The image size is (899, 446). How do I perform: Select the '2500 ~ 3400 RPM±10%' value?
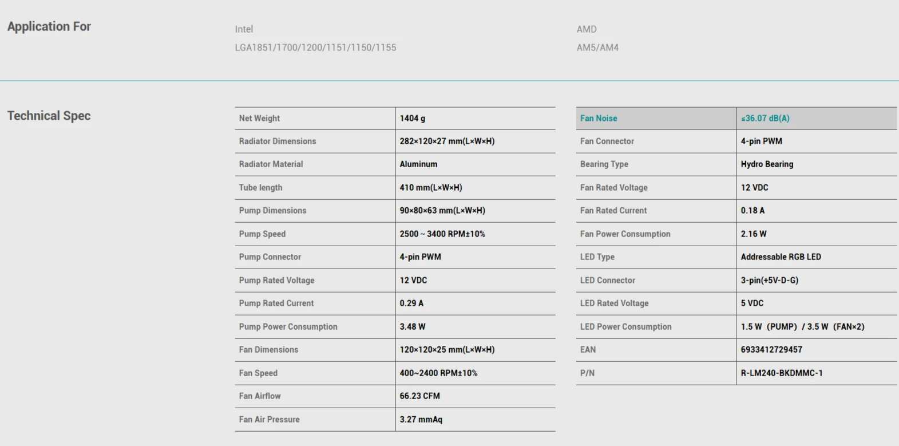(442, 234)
